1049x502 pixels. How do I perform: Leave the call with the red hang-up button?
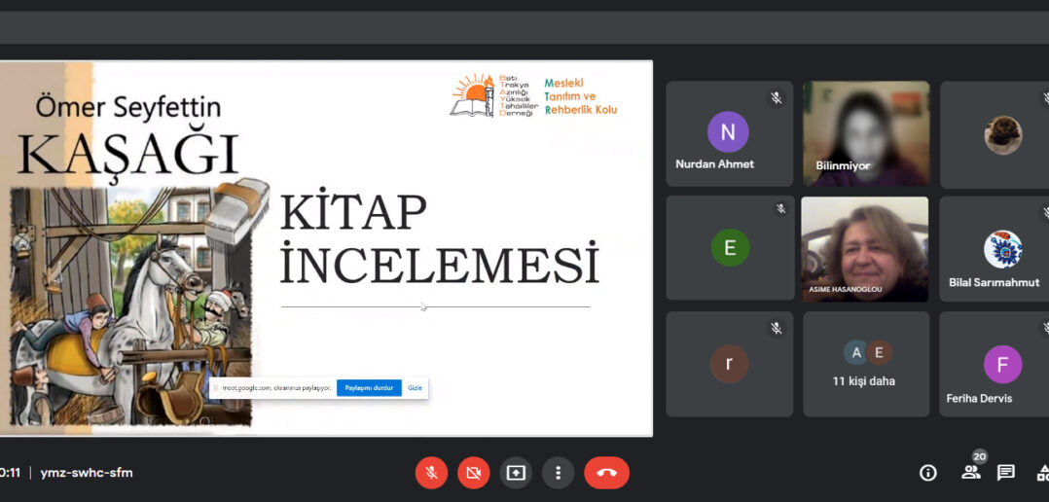tap(607, 473)
